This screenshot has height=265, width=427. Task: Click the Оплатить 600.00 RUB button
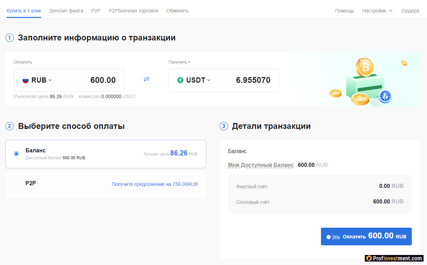pos(366,236)
